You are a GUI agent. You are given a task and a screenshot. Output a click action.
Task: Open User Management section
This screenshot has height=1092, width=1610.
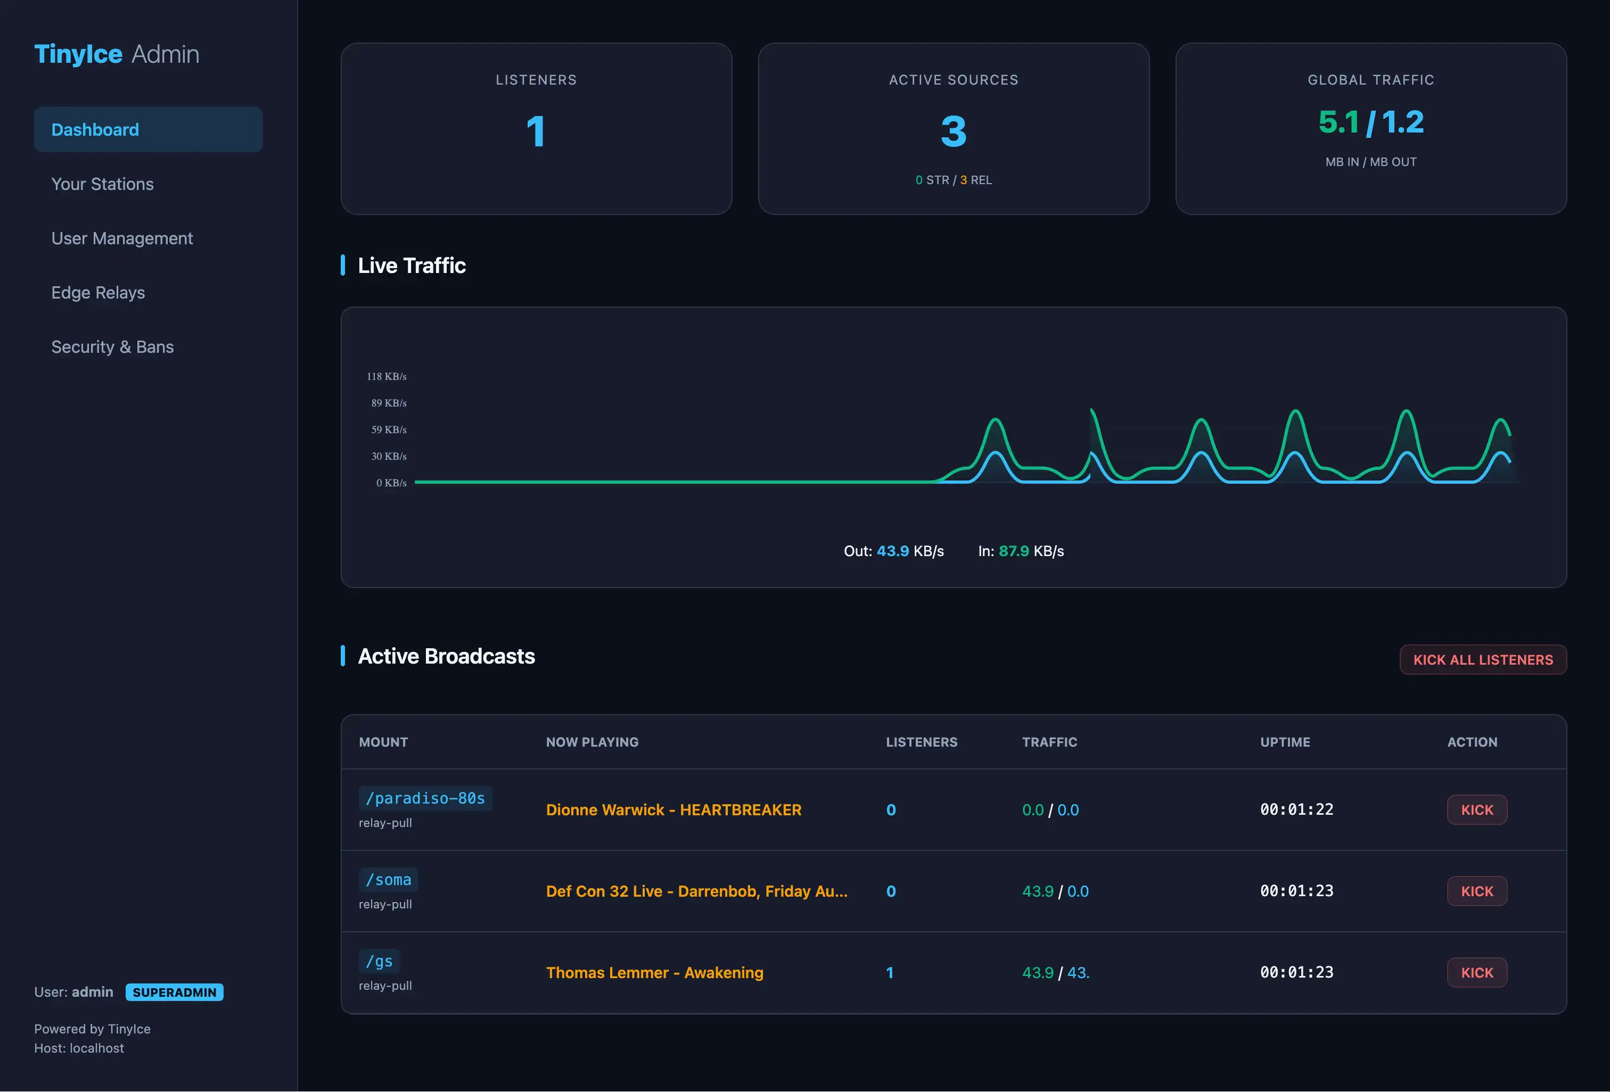click(x=122, y=238)
